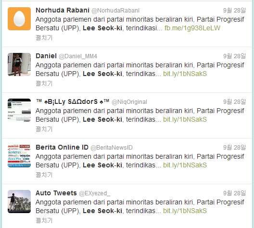Expand the @NiqOriginal tweet via 펼치기
The image size is (254, 228).
(44, 129)
